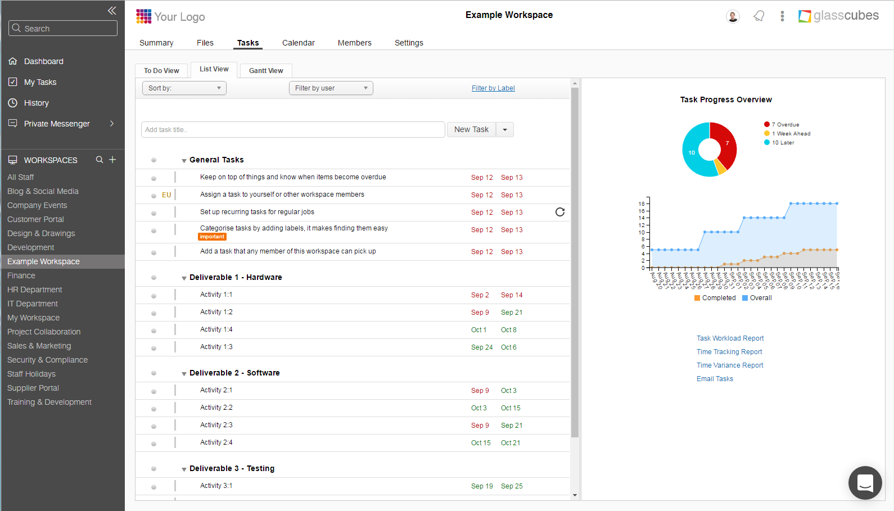This screenshot has height=511, width=894.
Task: Open the HR Department workspace
Action: coord(35,290)
